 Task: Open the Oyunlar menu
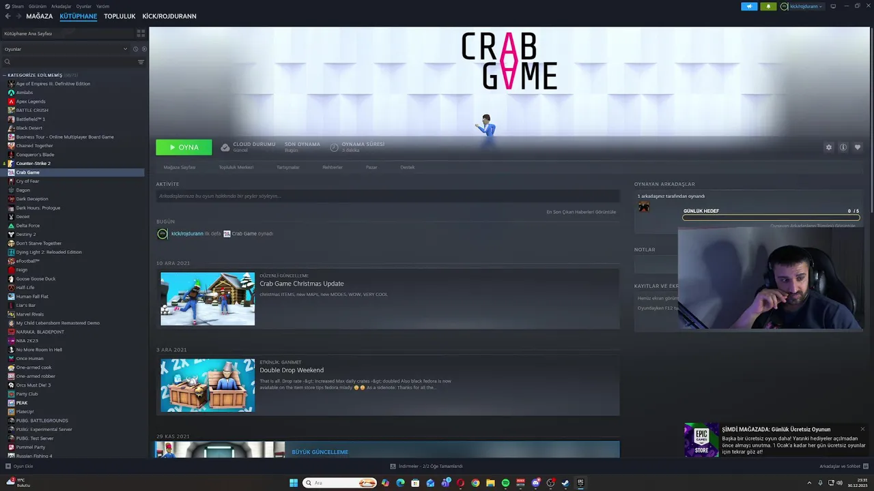click(x=83, y=6)
